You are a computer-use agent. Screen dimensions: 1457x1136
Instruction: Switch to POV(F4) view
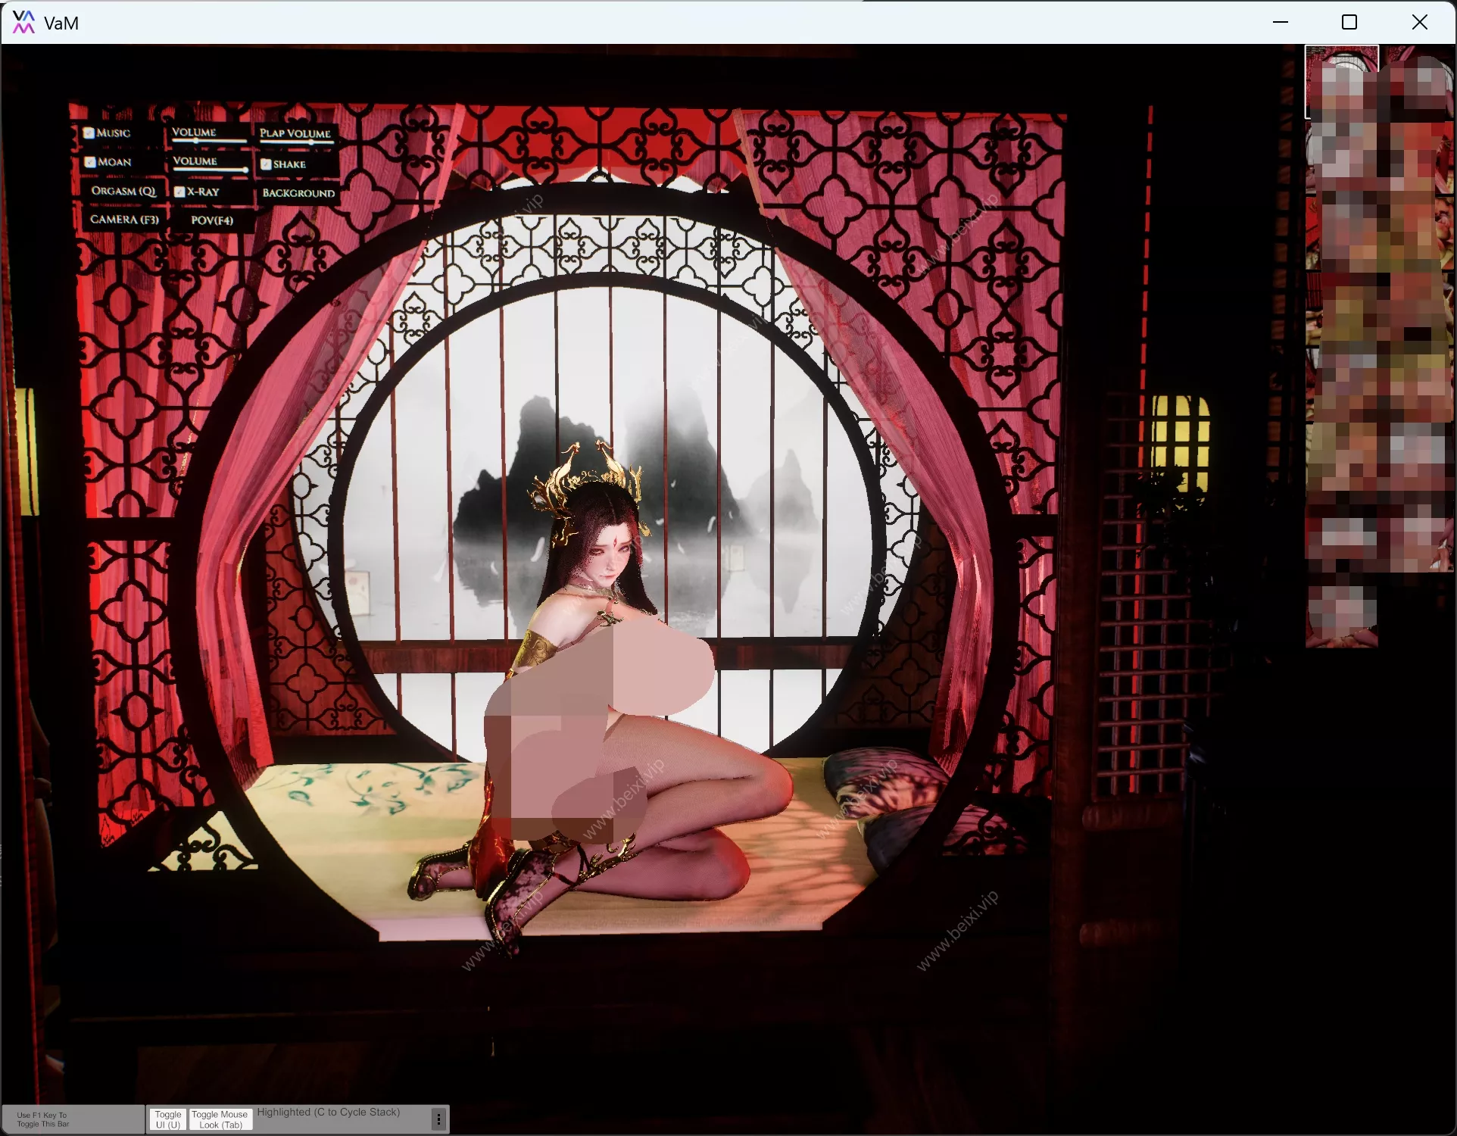click(x=212, y=220)
